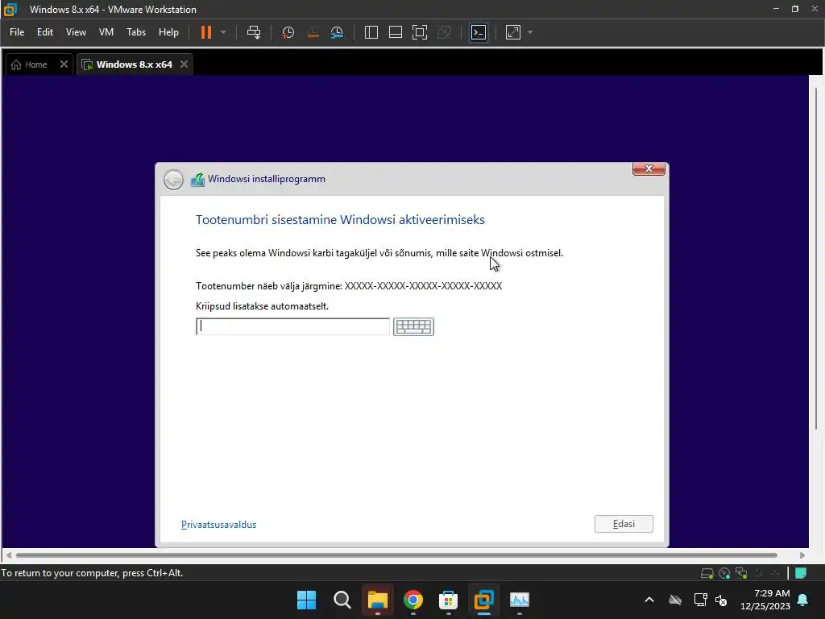This screenshot has height=619, width=825.
Task: Open the snapshot manager wrench-clock icon
Action: pos(337,32)
